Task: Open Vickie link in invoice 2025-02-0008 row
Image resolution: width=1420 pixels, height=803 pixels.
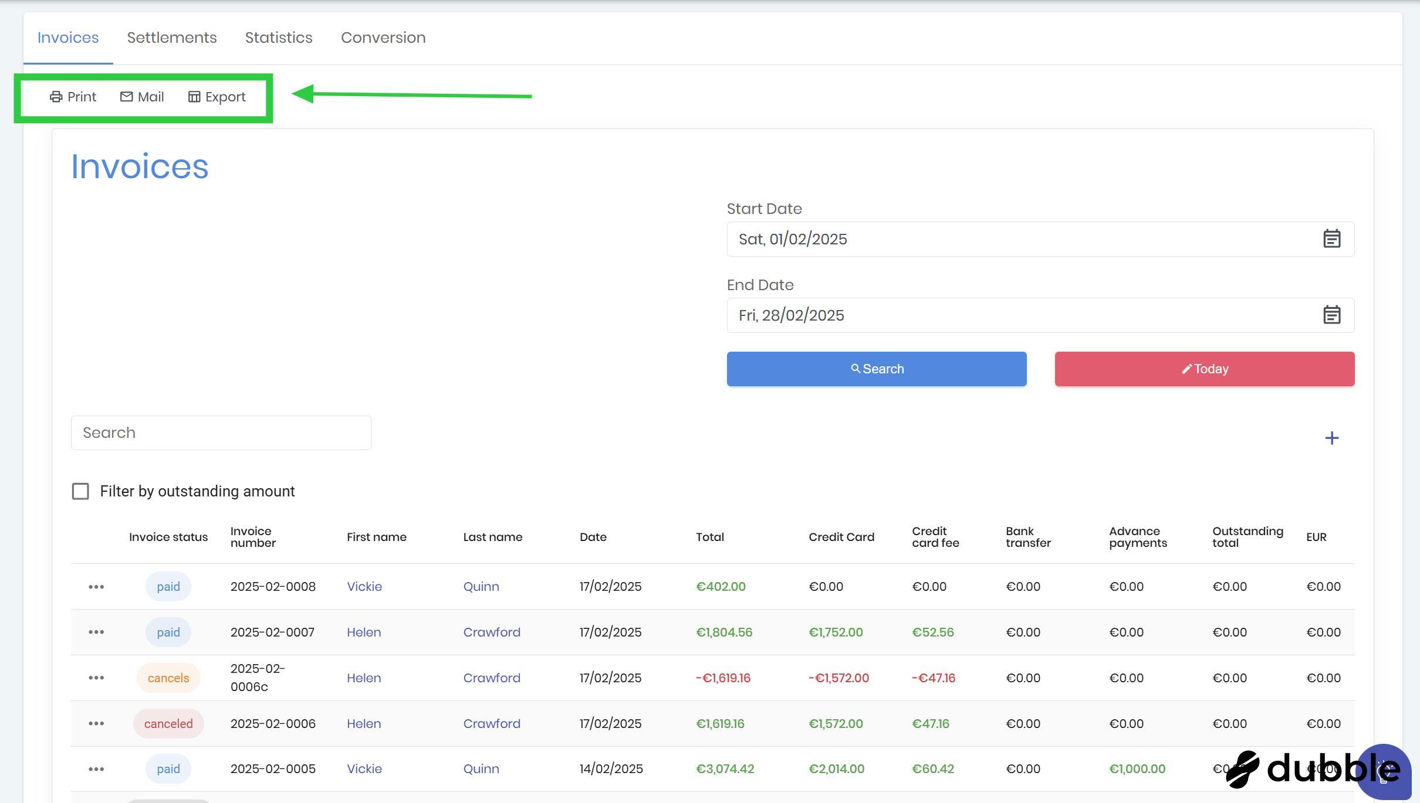Action: [x=364, y=587]
